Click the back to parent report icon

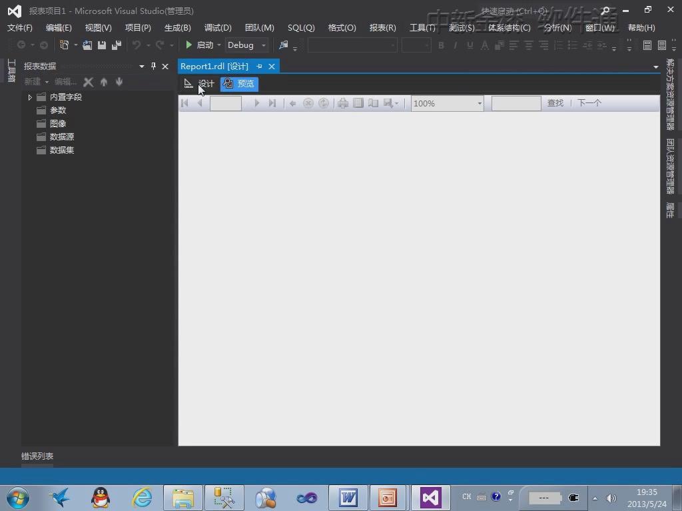click(293, 103)
